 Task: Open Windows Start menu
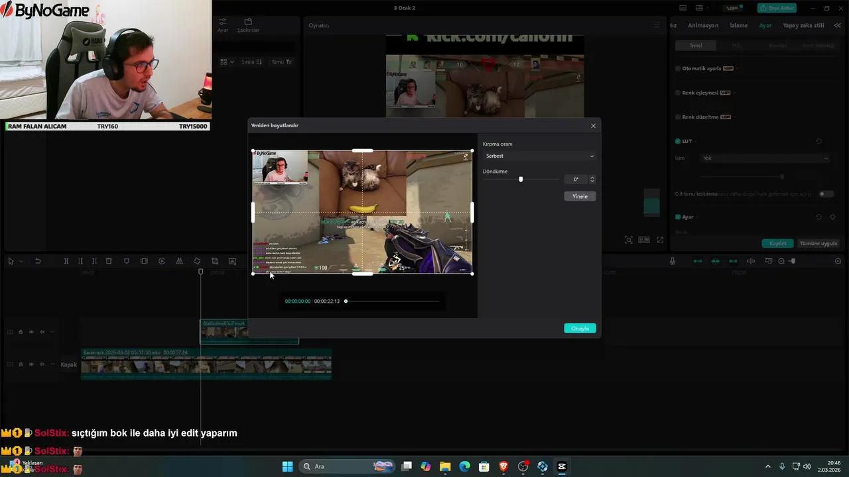287,466
